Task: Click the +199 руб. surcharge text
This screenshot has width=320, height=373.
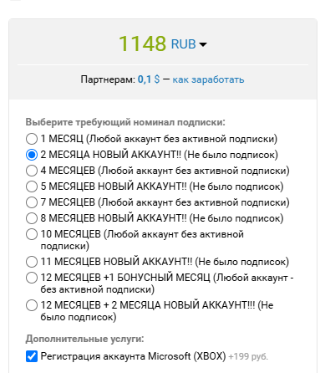Action: [248, 356]
